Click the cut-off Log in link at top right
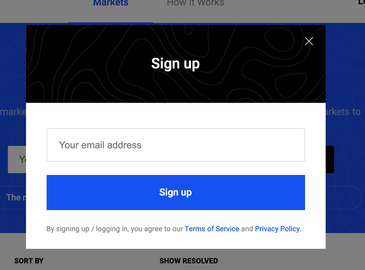 pyautogui.click(x=361, y=2)
